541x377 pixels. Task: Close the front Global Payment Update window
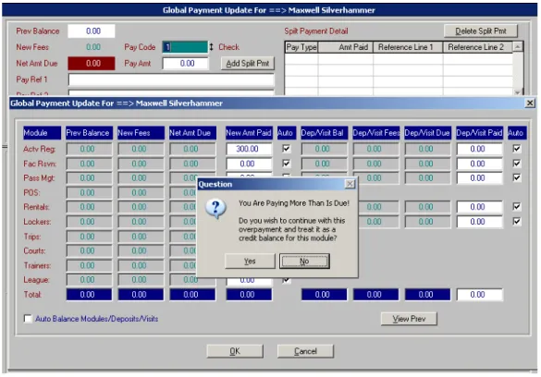pos(530,103)
